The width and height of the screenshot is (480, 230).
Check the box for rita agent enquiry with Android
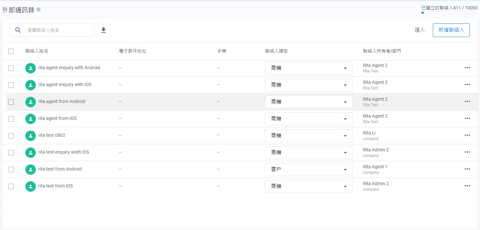point(11,68)
